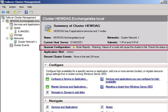The image size is (168, 112).
Task: Click the Help question mark toolbar icon
Action: pyautogui.click(x=26, y=12)
